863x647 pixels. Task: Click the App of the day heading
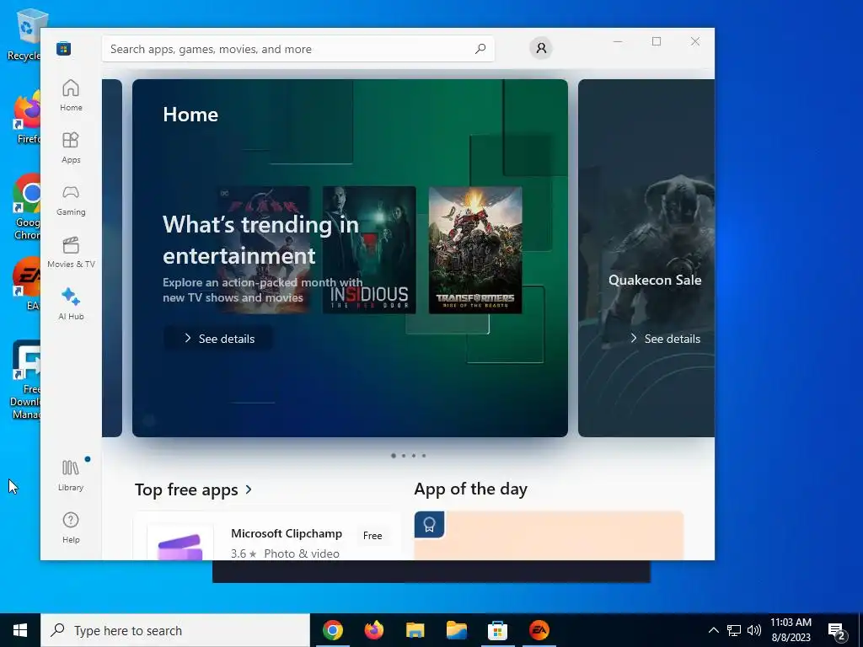tap(470, 489)
